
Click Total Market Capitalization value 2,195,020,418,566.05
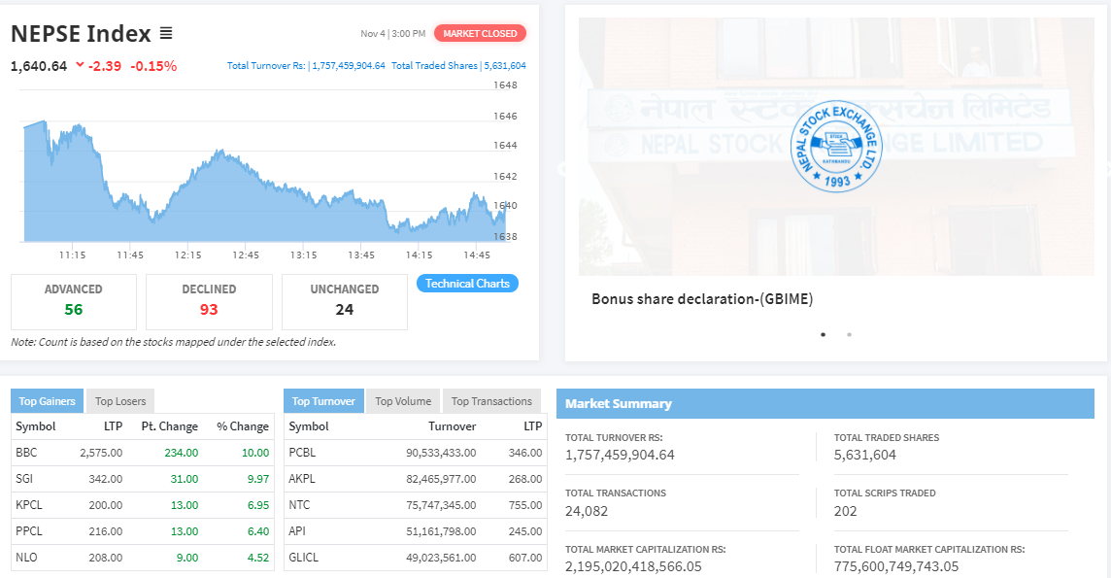(633, 566)
